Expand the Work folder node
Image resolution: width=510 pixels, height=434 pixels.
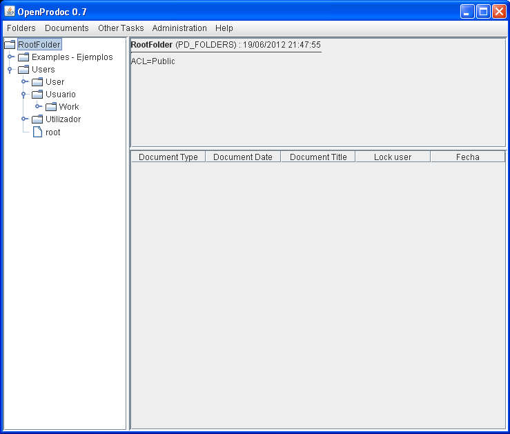[x=39, y=106]
